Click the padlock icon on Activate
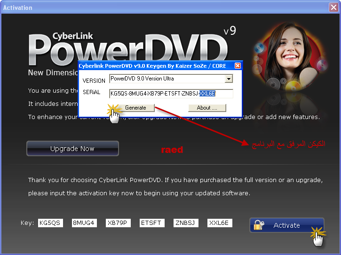This screenshot has width=341, height=255. coord(259,225)
